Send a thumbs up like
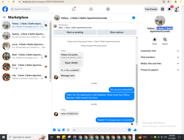The height and width of the screenshot is (140, 184). (x=135, y=130)
